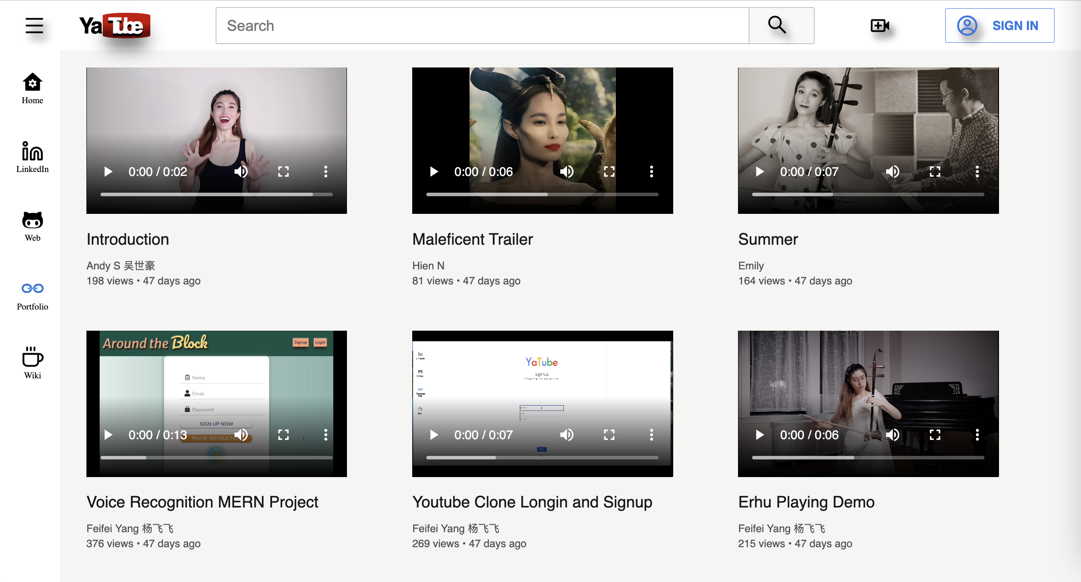
Task: Fullscreen the Introduction video
Action: 283,172
